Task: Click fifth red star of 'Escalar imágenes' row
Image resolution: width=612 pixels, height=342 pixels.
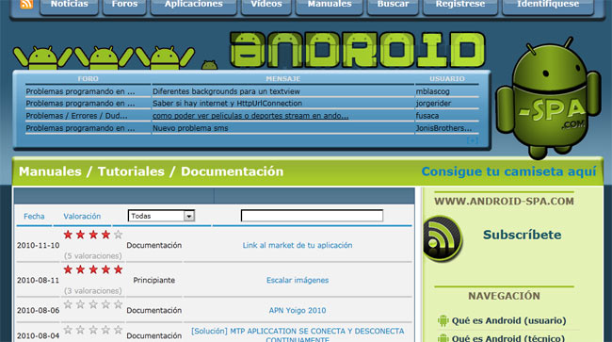Action: point(119,269)
